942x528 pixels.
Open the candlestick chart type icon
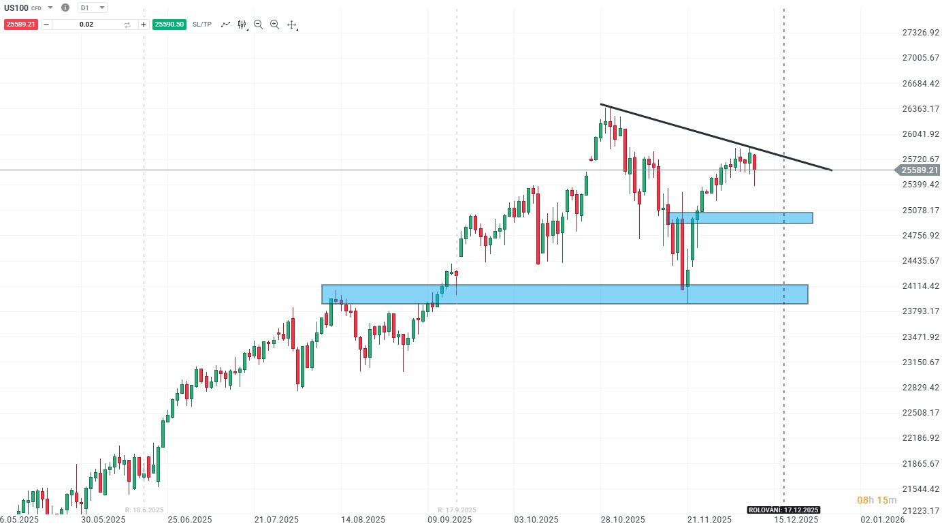(242, 25)
